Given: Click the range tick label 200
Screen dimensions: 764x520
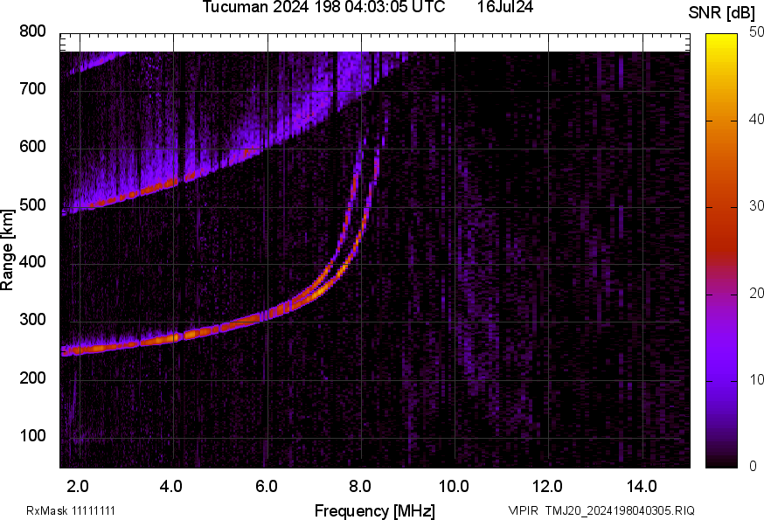Looking at the screenshot, I should point(32,378).
